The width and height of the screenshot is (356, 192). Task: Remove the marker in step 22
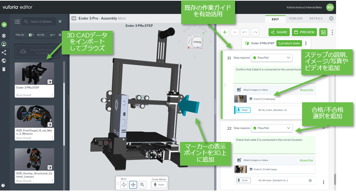click(310, 181)
